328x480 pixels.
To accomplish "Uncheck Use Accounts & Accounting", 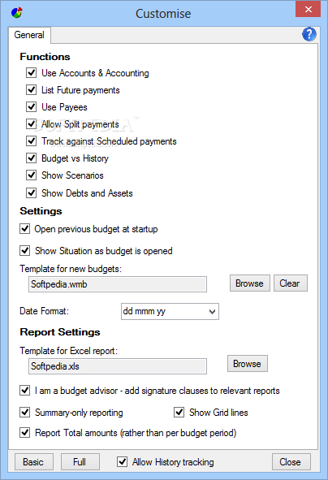I will point(31,73).
